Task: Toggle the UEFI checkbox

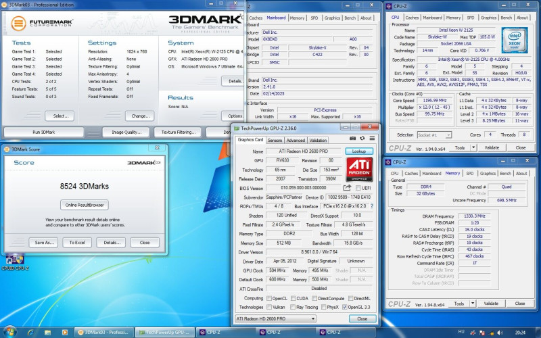Action: 359,187
